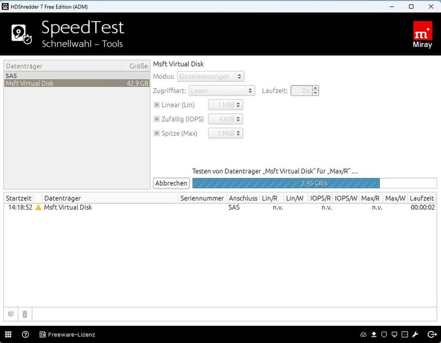
Task: Click the Datenträger header in disk list
Action: point(63,66)
